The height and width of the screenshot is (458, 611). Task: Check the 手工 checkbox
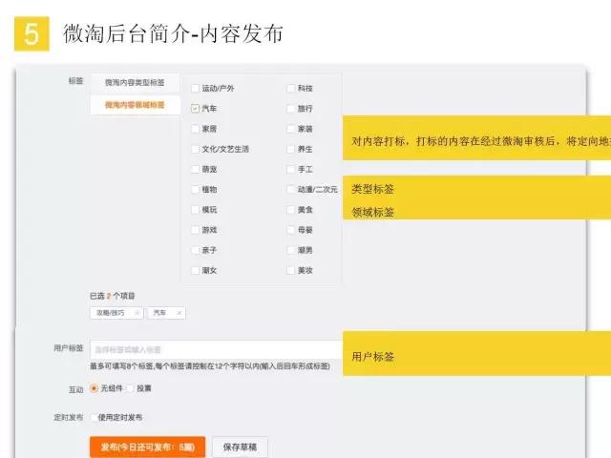[x=290, y=170]
